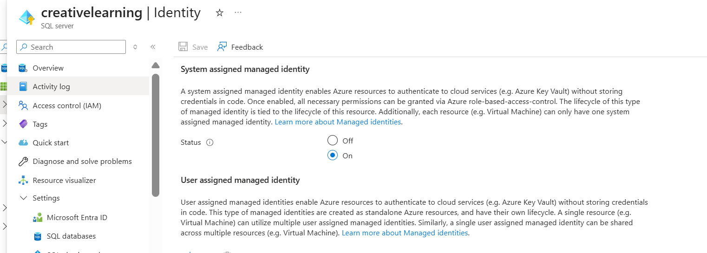
Task: Open the more options ellipsis menu
Action: [238, 13]
